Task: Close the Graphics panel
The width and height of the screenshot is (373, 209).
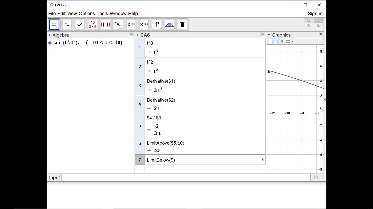Action: (321, 34)
